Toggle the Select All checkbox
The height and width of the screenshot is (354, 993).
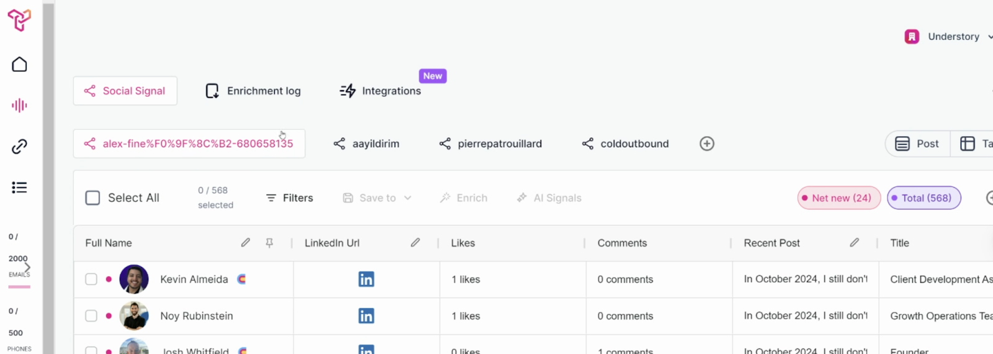[x=92, y=198]
